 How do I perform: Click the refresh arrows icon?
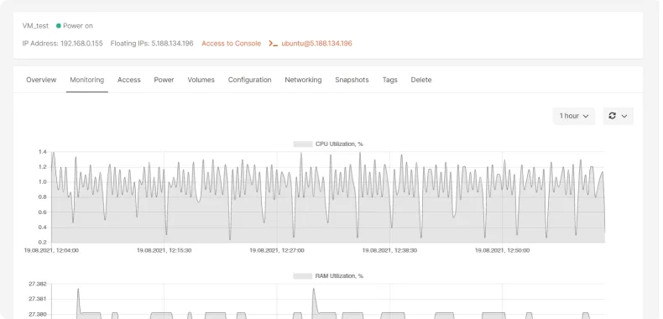612,116
